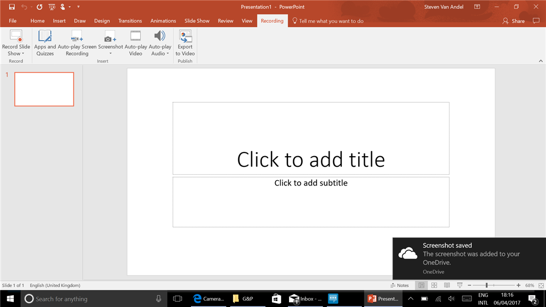546x307 pixels.
Task: Click the ENG INTL input language indicator
Action: point(483,298)
